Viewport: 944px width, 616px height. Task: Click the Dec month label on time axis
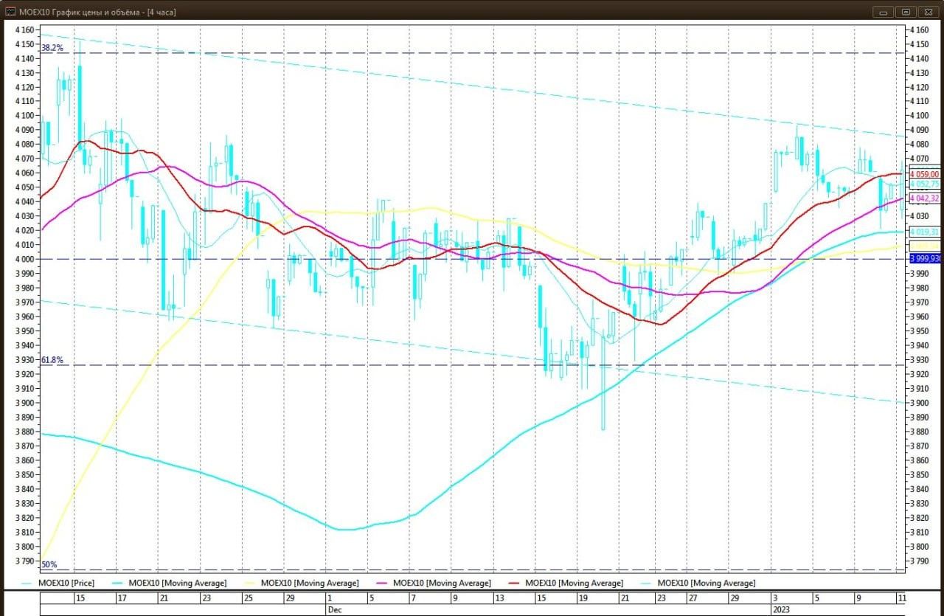tap(335, 610)
